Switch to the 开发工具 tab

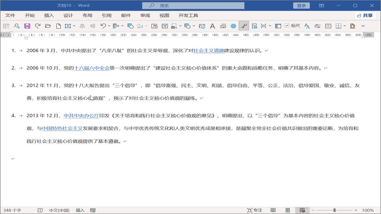click(188, 15)
